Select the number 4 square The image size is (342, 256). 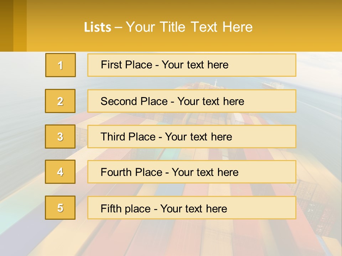(x=60, y=172)
